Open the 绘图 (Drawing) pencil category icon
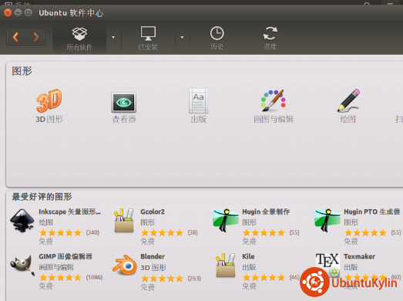This screenshot has width=403, height=301. (x=348, y=100)
